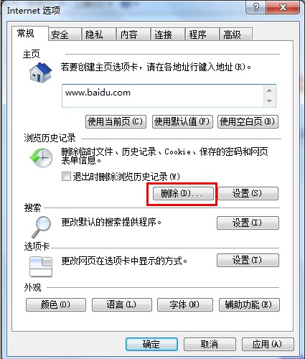The height and width of the screenshot is (359, 305).
Task: Open the 字体(N) fonts button
Action: (185, 304)
